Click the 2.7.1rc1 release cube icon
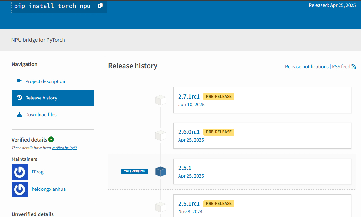 click(x=161, y=100)
